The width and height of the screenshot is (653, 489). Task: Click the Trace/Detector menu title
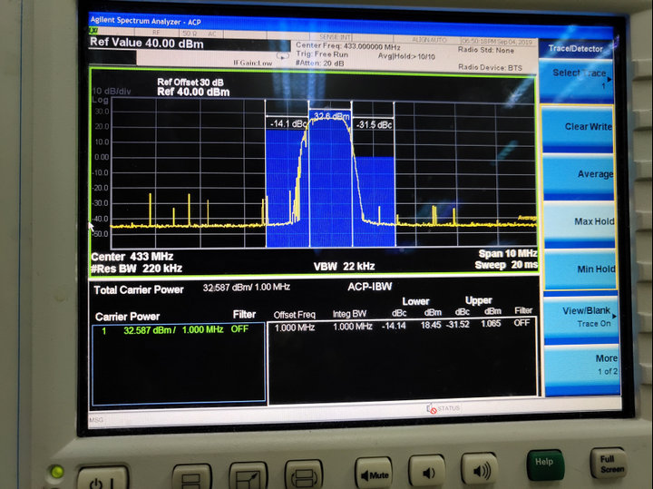577,48
